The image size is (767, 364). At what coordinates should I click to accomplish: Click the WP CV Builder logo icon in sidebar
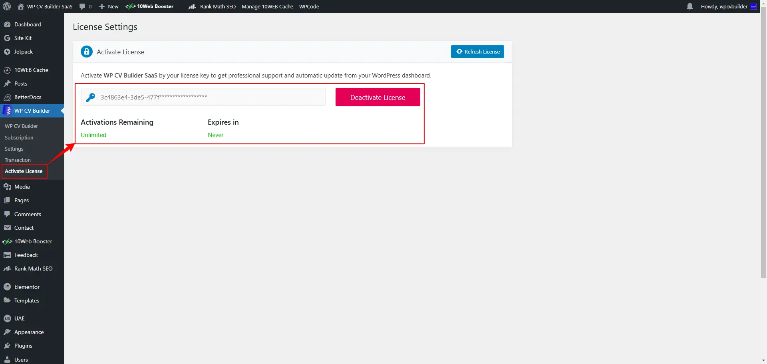(7, 110)
